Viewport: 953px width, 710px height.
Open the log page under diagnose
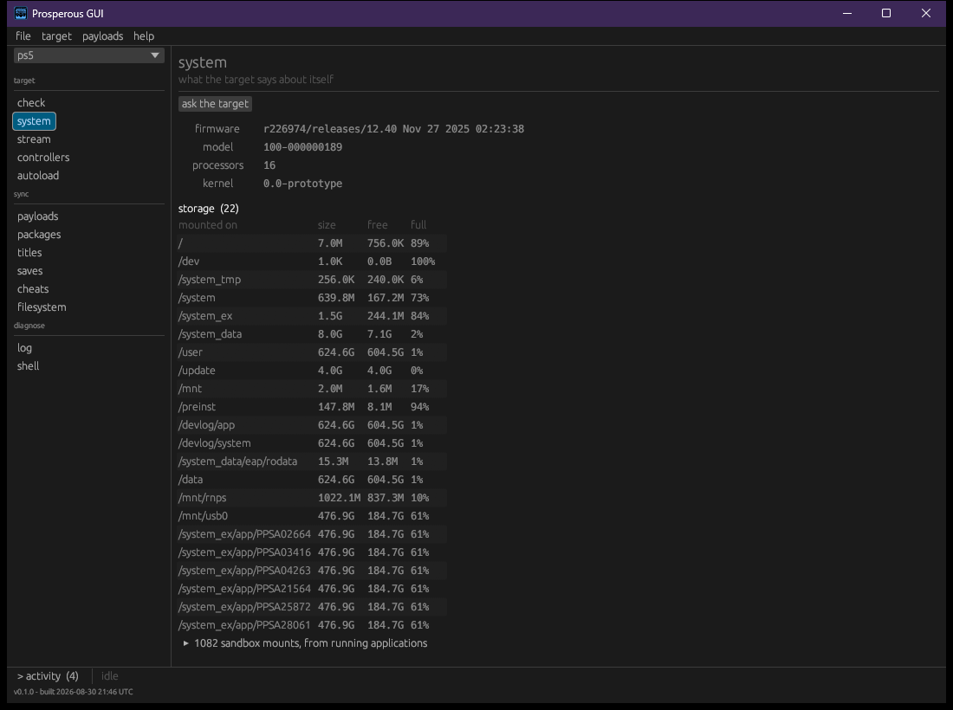tap(24, 348)
